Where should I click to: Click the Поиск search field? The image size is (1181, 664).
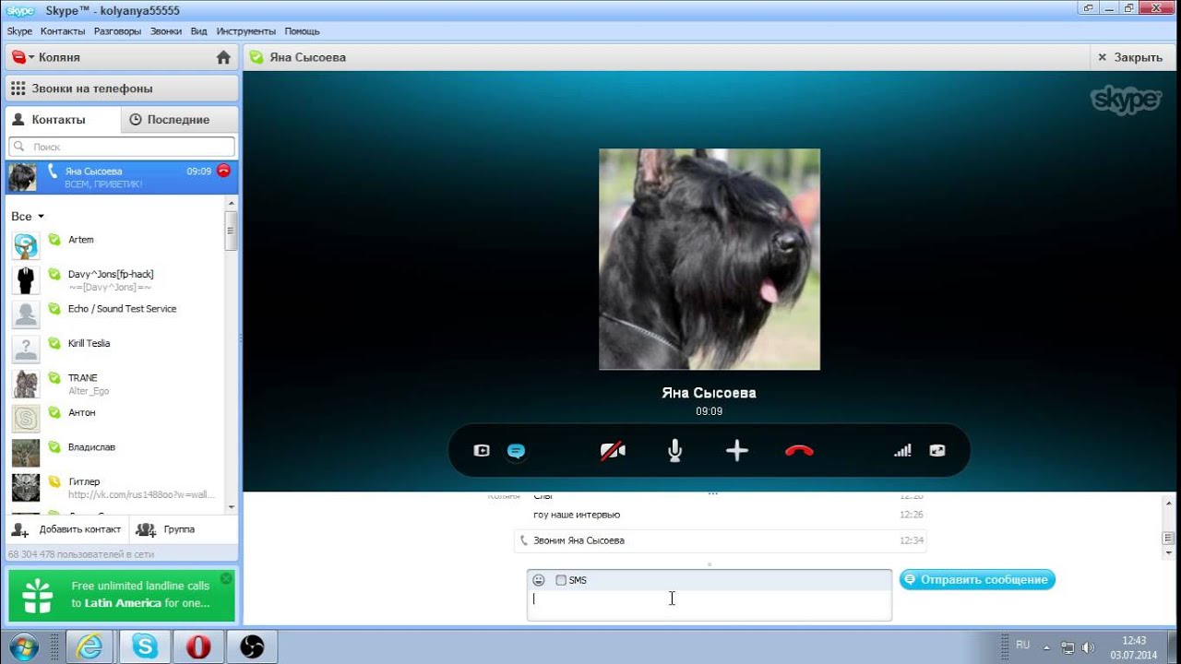[x=122, y=147]
